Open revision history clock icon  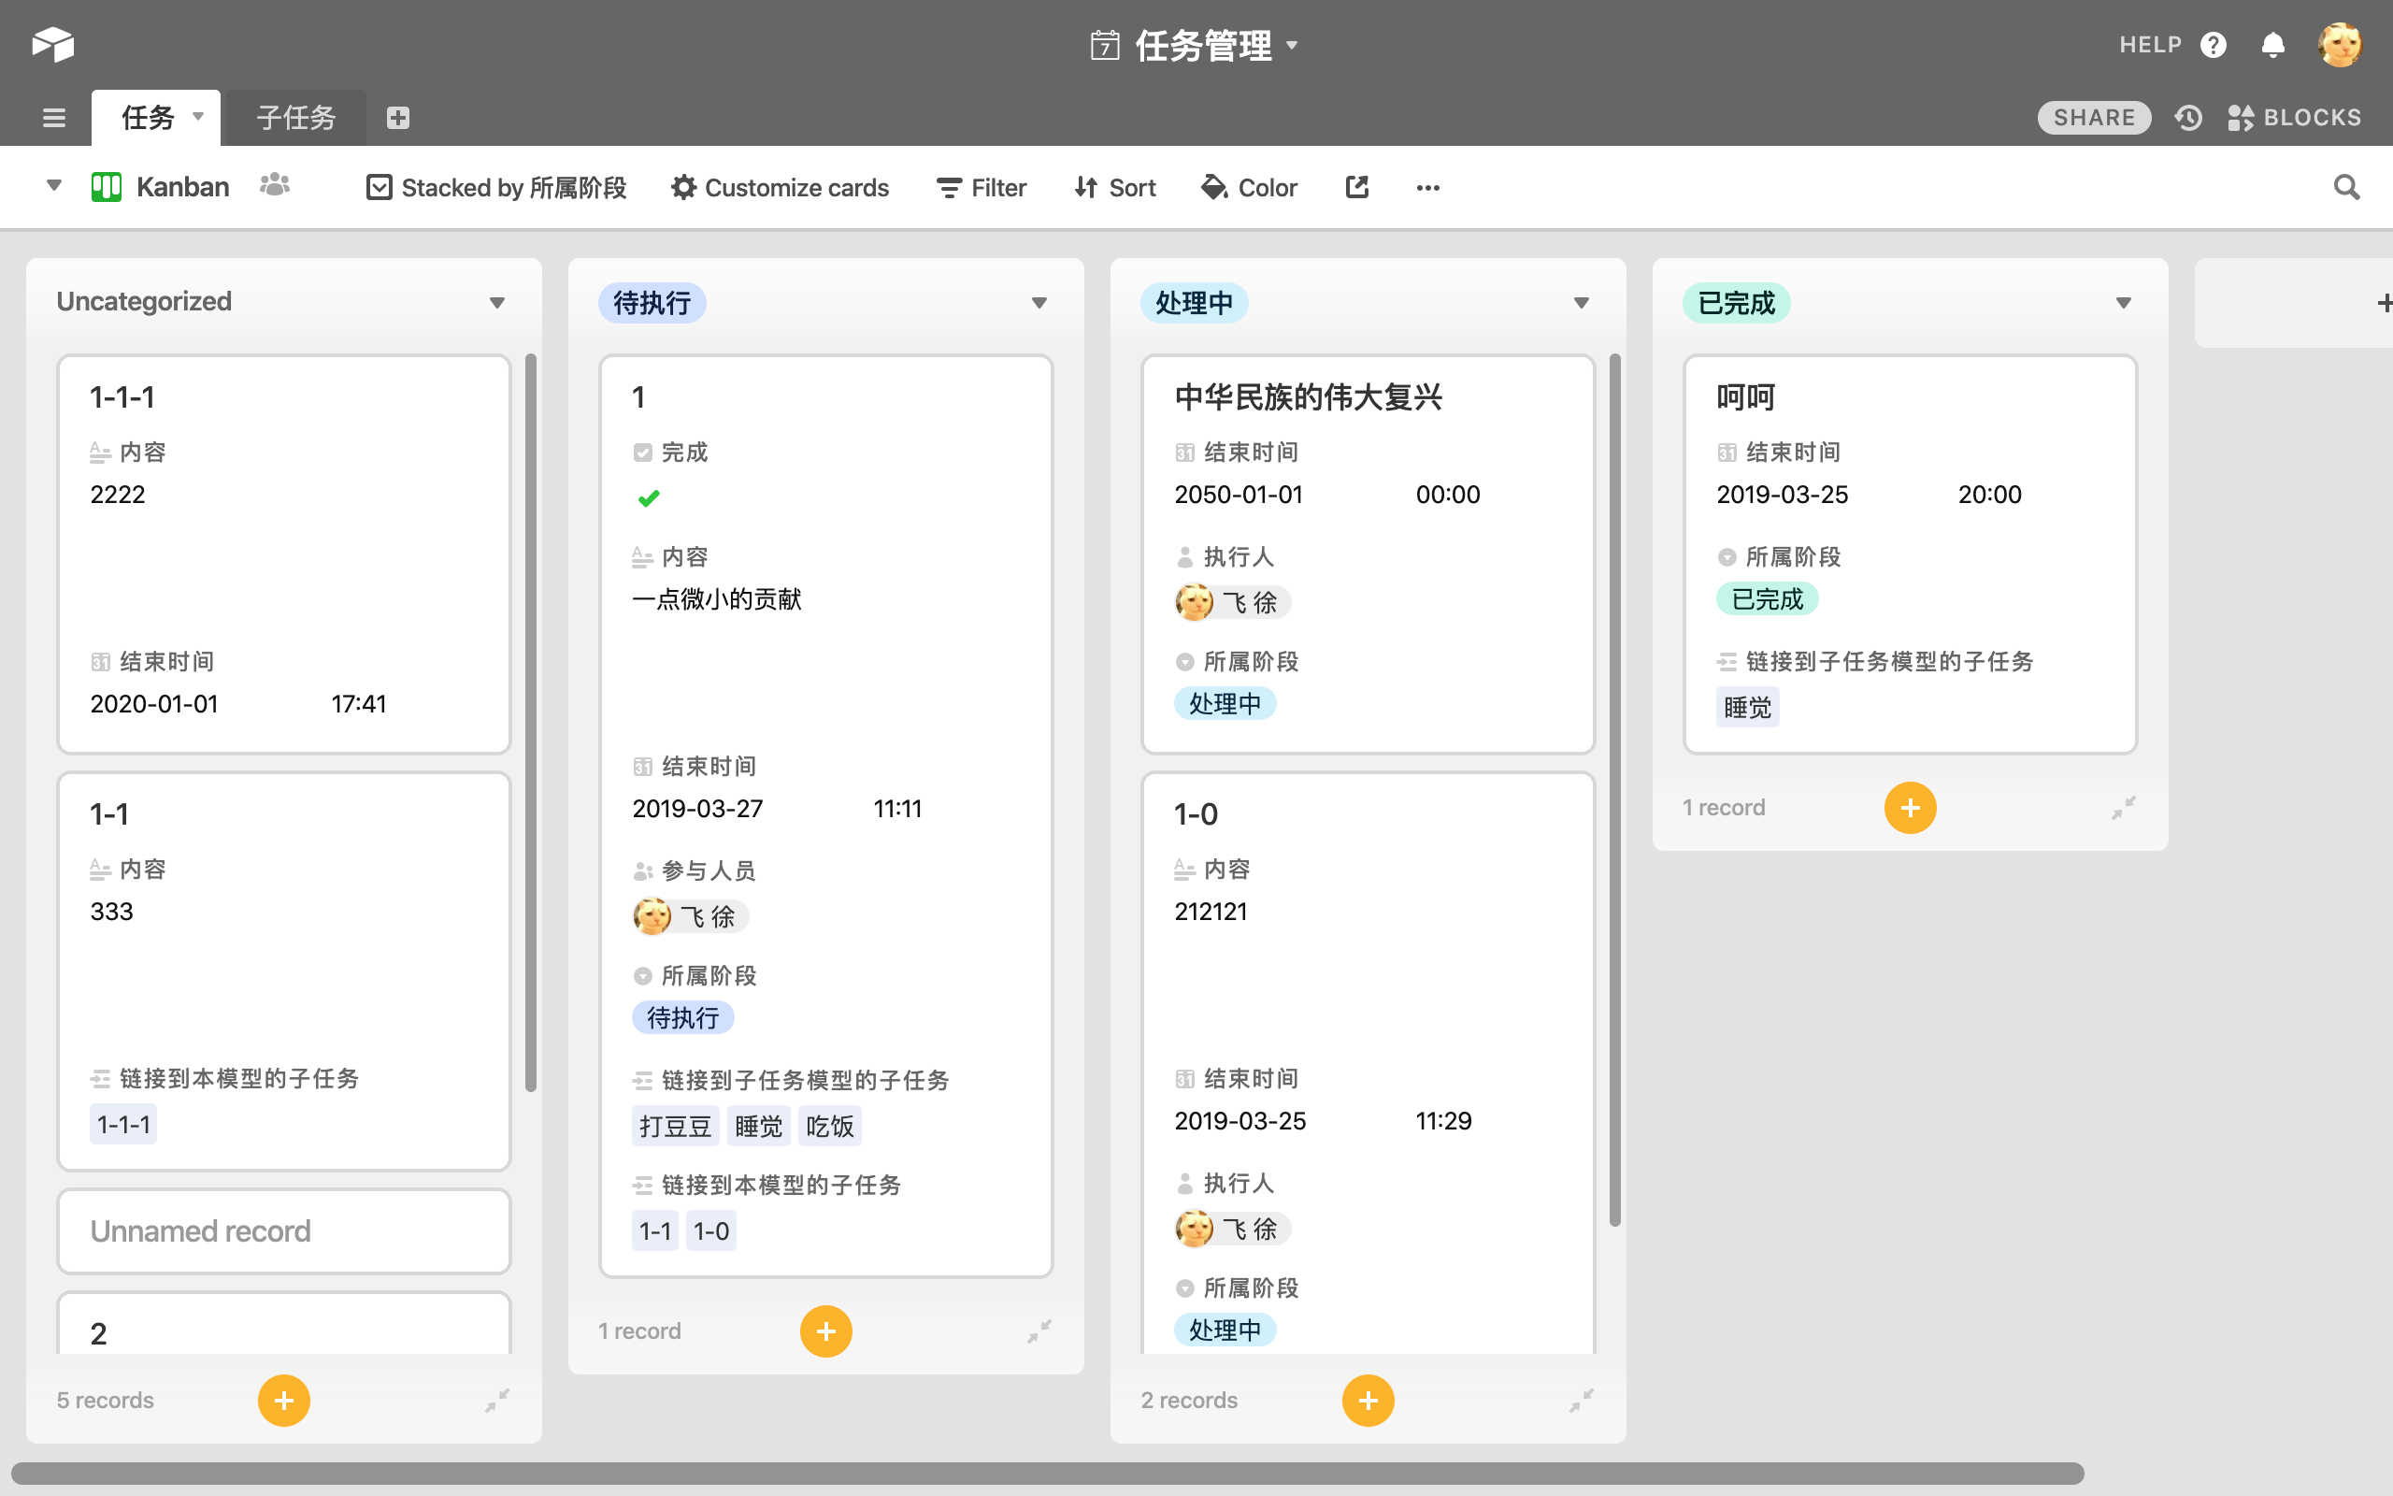coord(2188,118)
